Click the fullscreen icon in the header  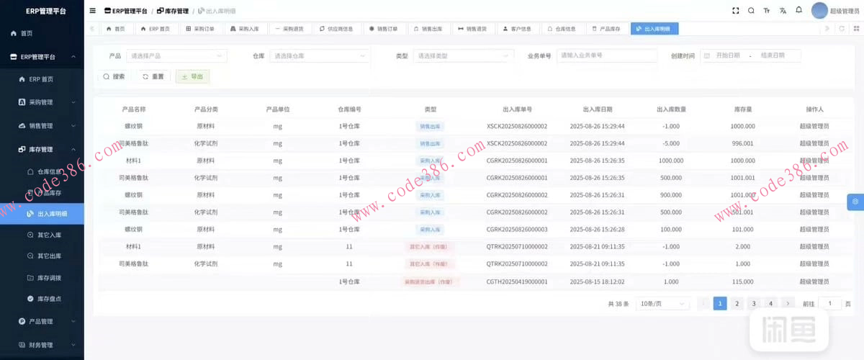click(735, 11)
